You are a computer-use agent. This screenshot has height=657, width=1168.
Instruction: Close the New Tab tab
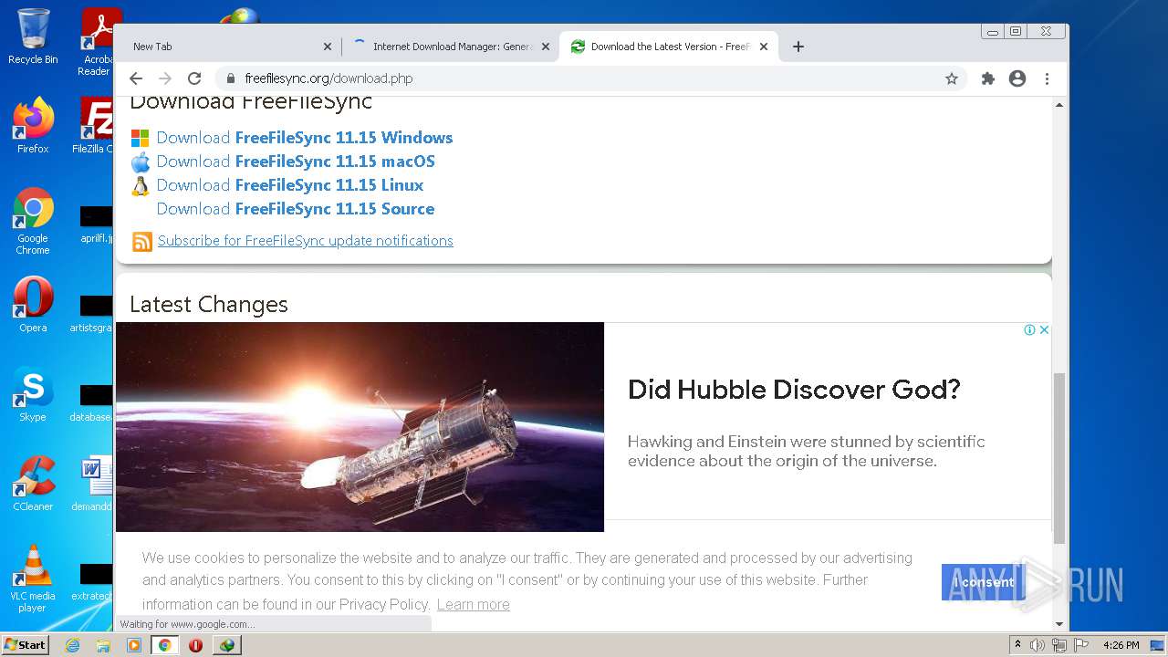click(328, 47)
